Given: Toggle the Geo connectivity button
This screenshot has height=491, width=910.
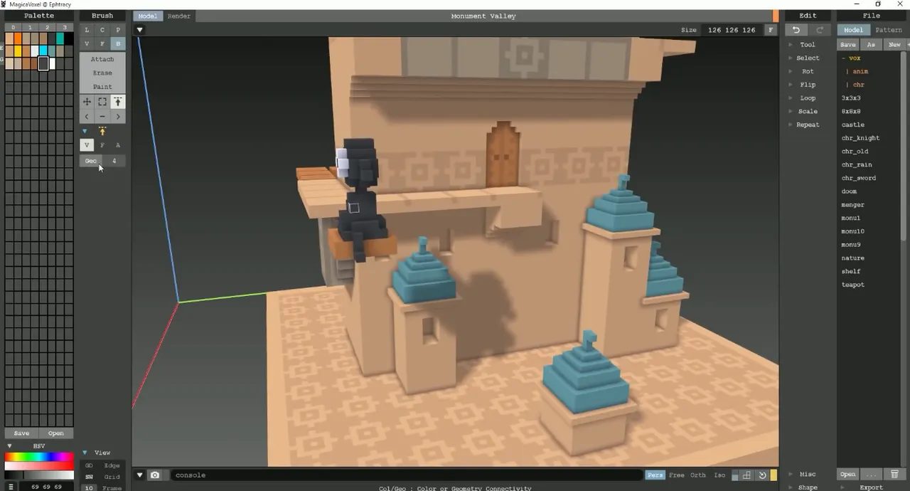Looking at the screenshot, I should [90, 161].
